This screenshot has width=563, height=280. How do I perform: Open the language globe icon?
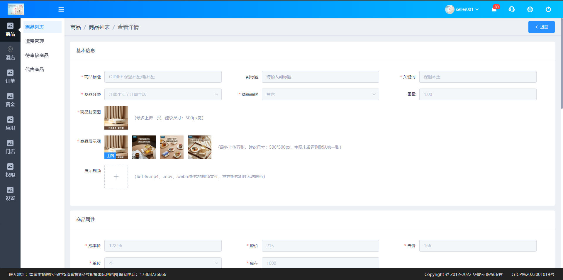click(x=530, y=9)
